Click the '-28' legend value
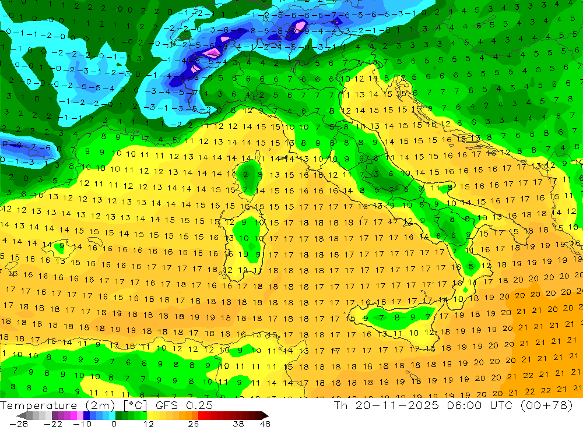The image size is (583, 427). point(18,424)
